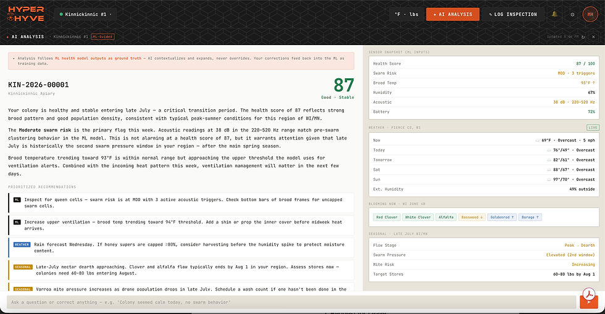Click the Humidity 67% value
605x314 pixels.
pyautogui.click(x=591, y=93)
